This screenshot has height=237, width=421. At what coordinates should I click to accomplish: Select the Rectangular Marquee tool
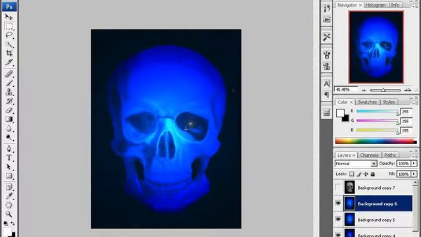9,26
